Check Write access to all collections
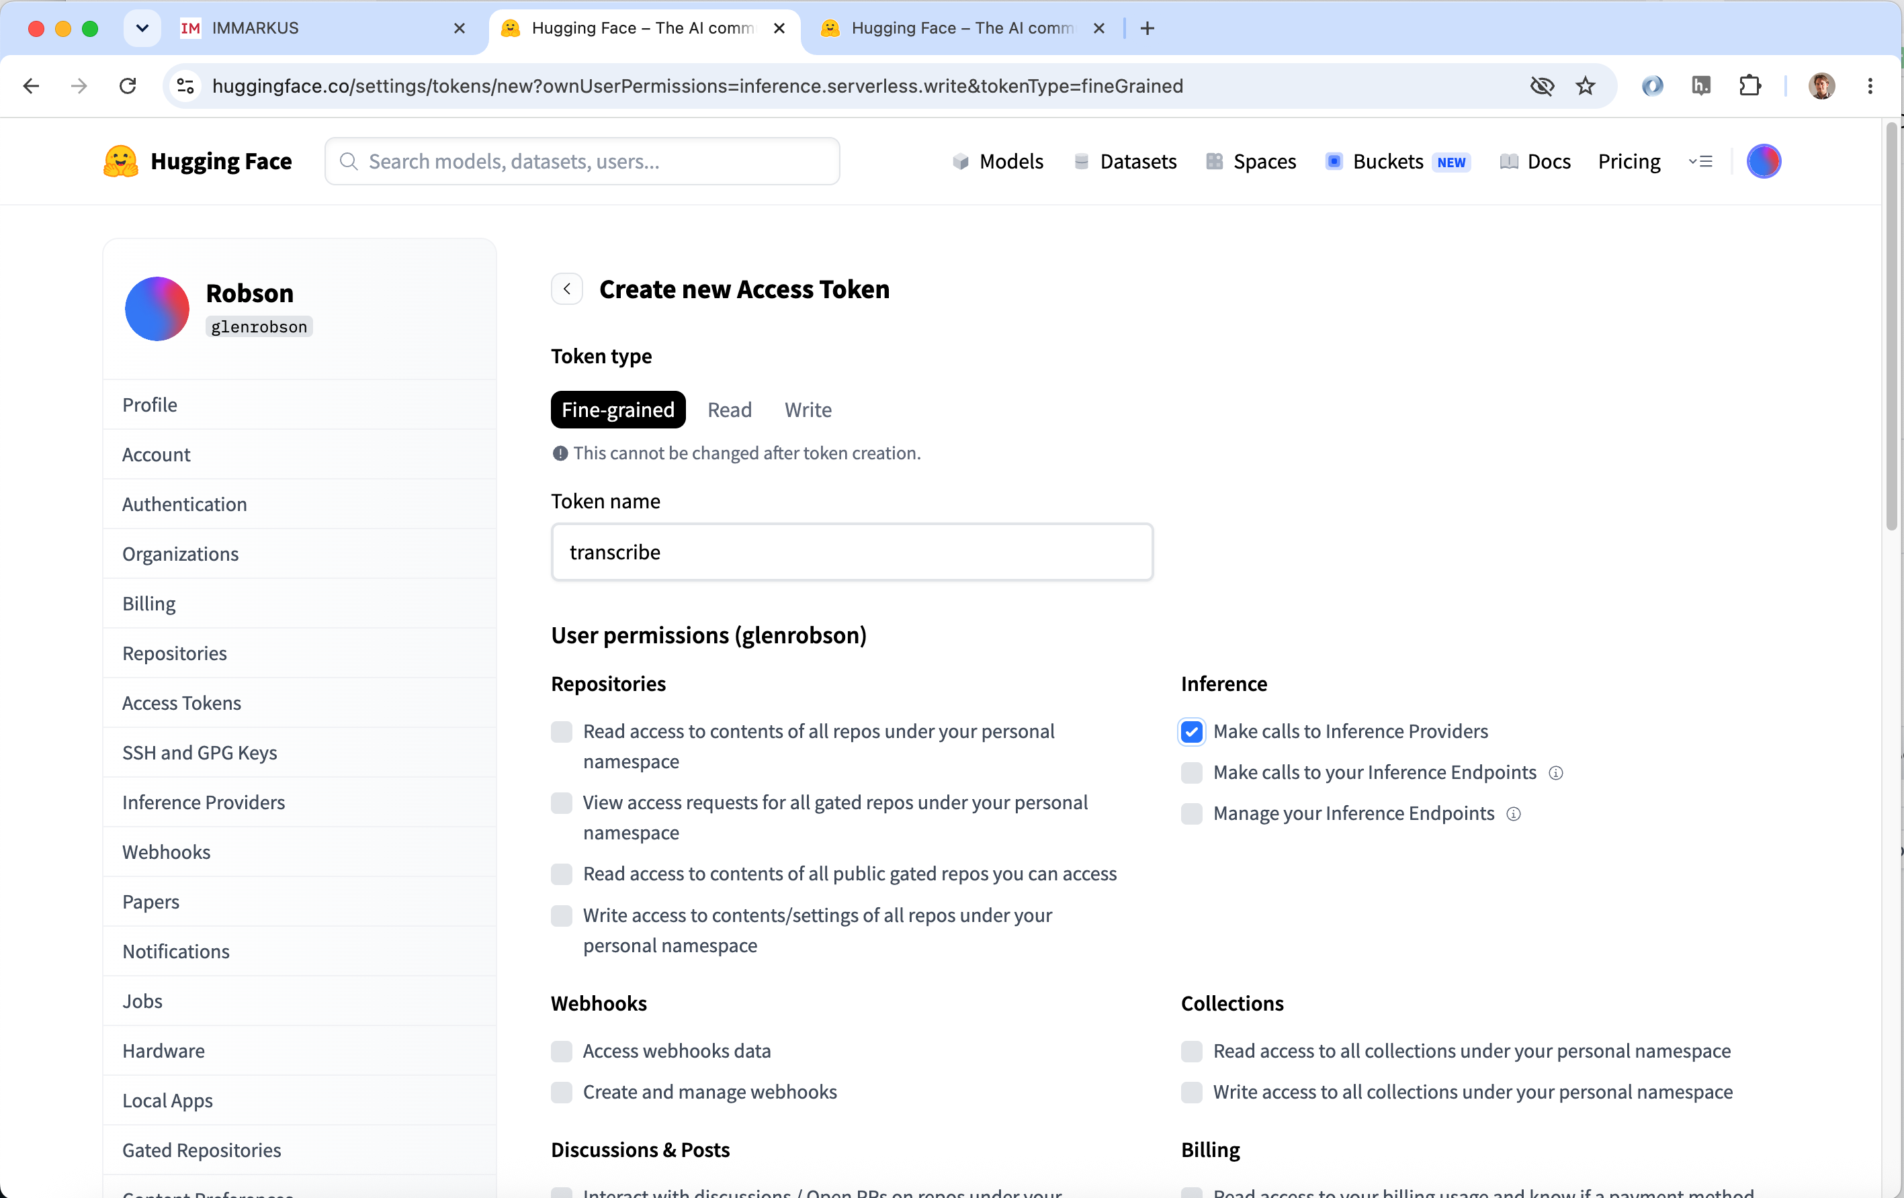Image resolution: width=1904 pixels, height=1198 pixels. (1192, 1092)
